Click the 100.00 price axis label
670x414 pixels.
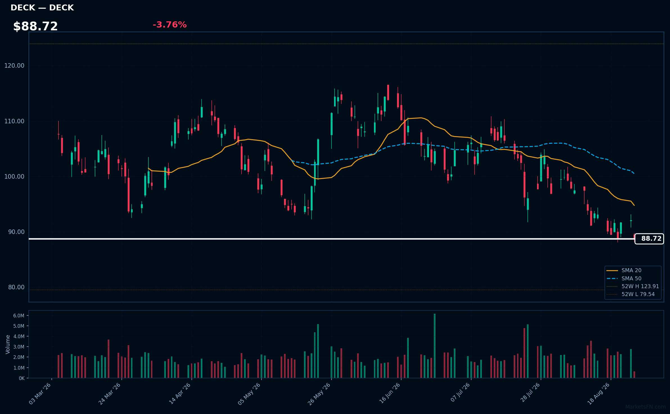(x=14, y=177)
